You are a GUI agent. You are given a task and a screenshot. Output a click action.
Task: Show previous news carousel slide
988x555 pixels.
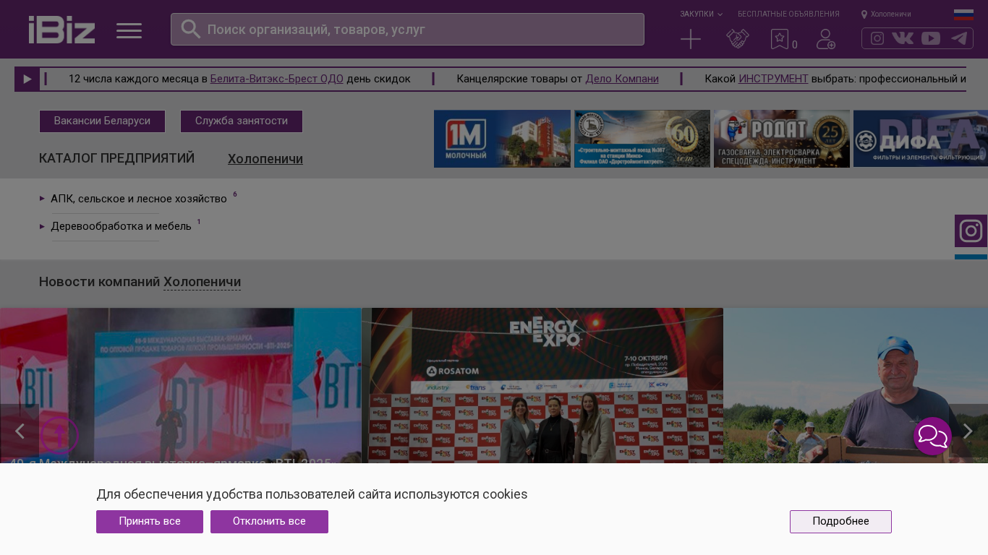coord(20,431)
